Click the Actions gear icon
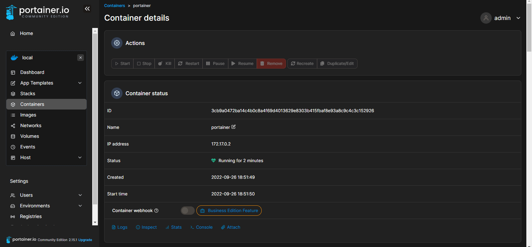Viewport: 532px width, 247px height. click(x=117, y=43)
